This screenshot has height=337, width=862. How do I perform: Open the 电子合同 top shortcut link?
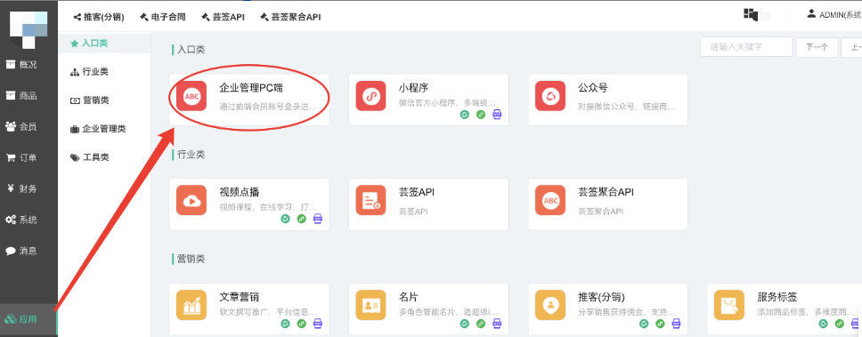pyautogui.click(x=163, y=17)
